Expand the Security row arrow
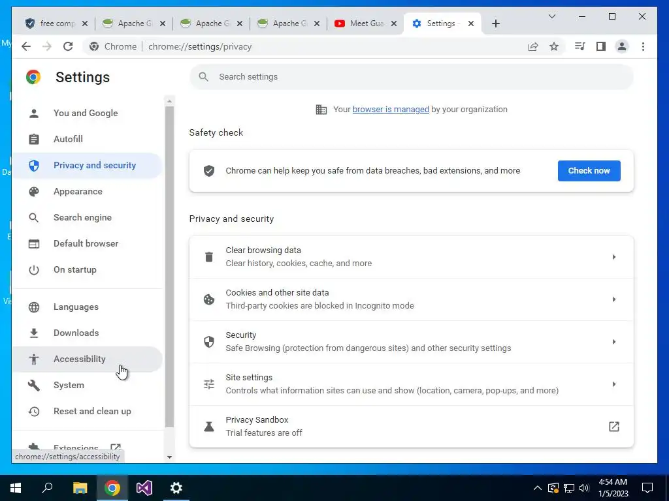 tap(613, 342)
